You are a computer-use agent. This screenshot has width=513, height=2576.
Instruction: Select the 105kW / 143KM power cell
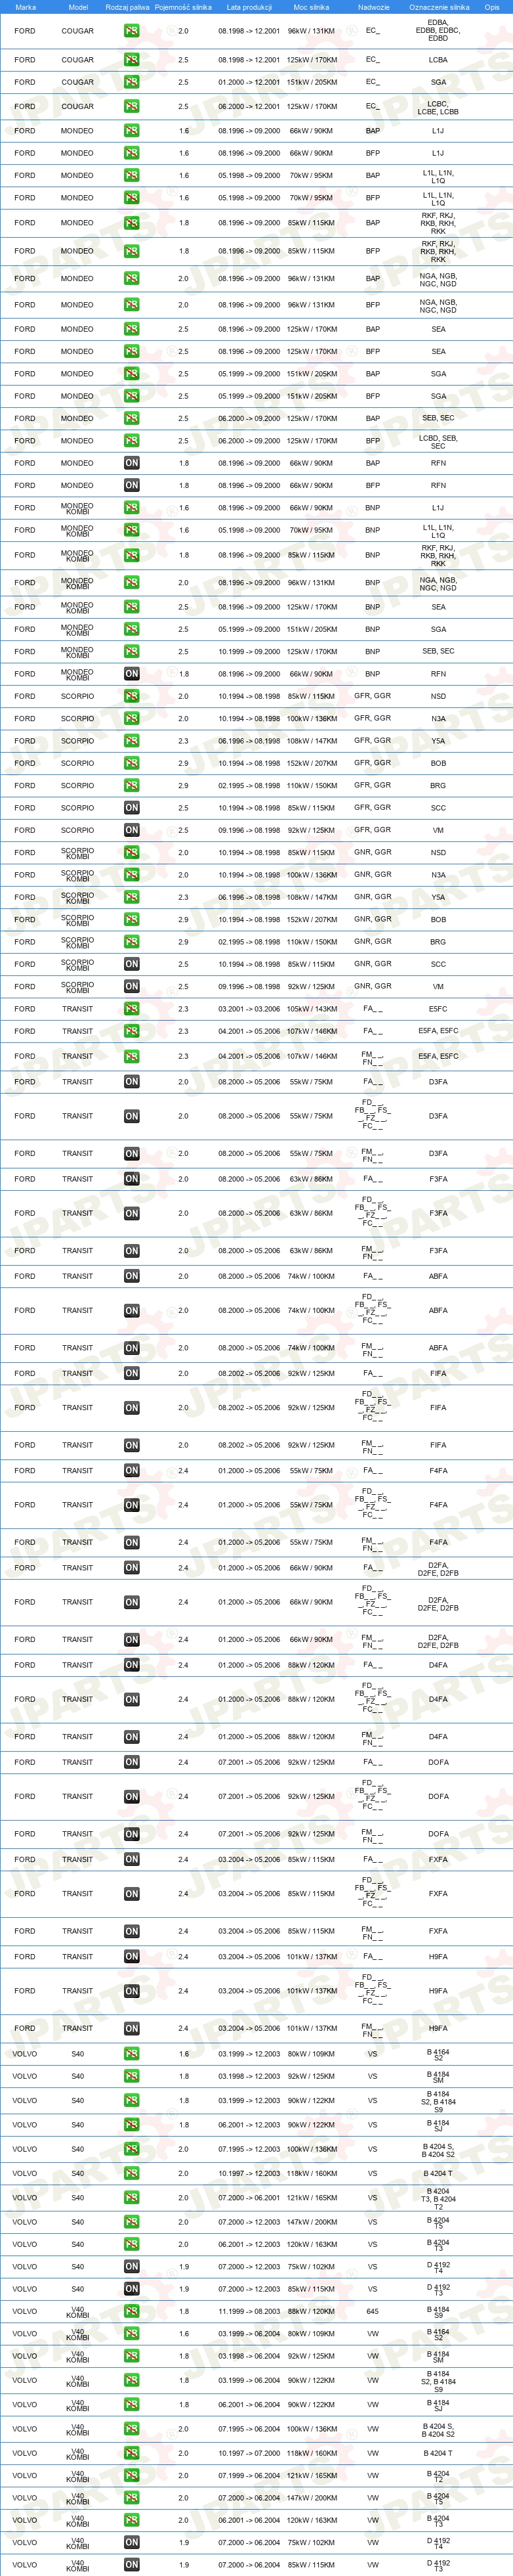coord(312,1009)
